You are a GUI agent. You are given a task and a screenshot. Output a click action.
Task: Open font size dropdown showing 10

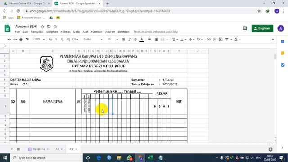[x=112, y=40]
